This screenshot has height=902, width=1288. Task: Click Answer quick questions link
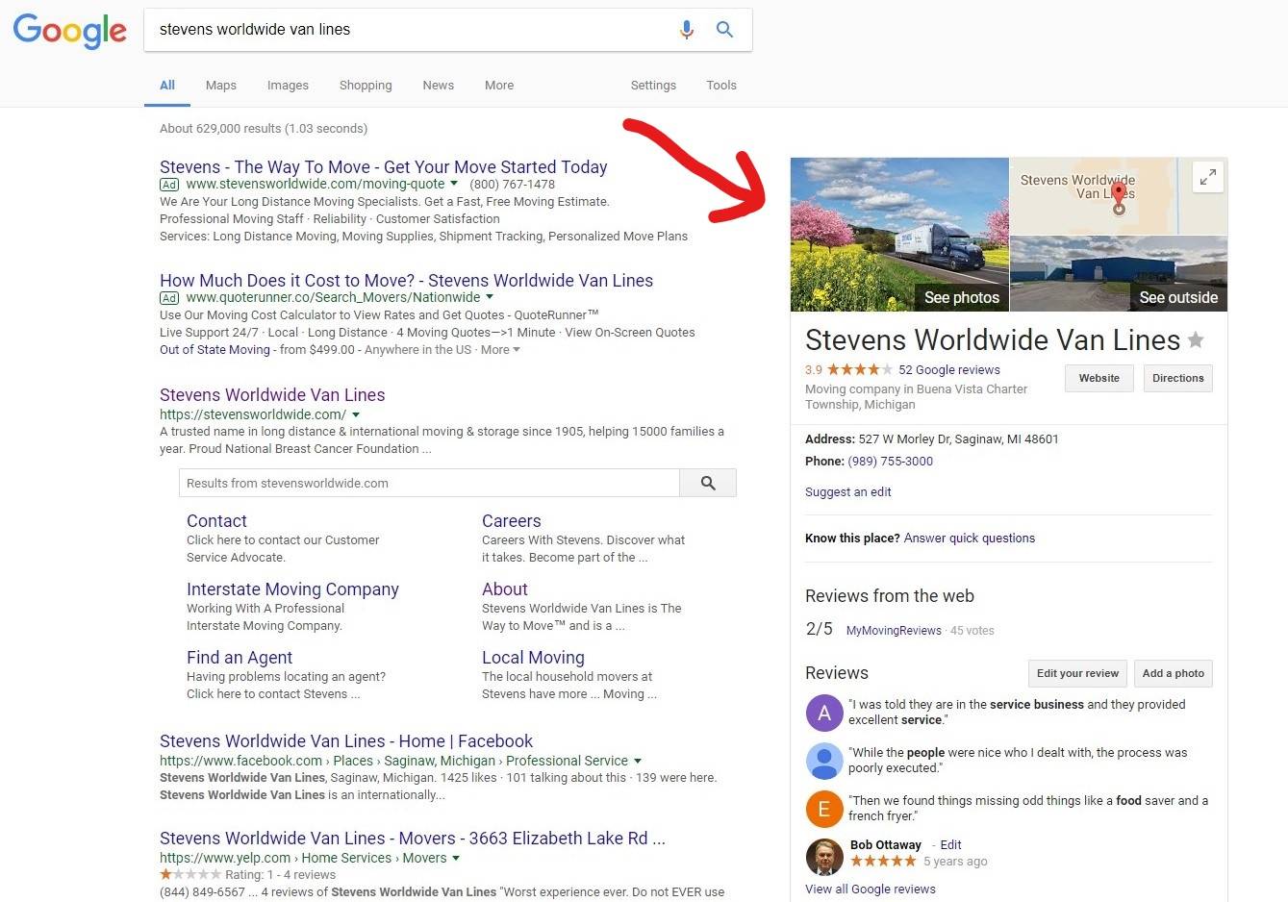970,539
